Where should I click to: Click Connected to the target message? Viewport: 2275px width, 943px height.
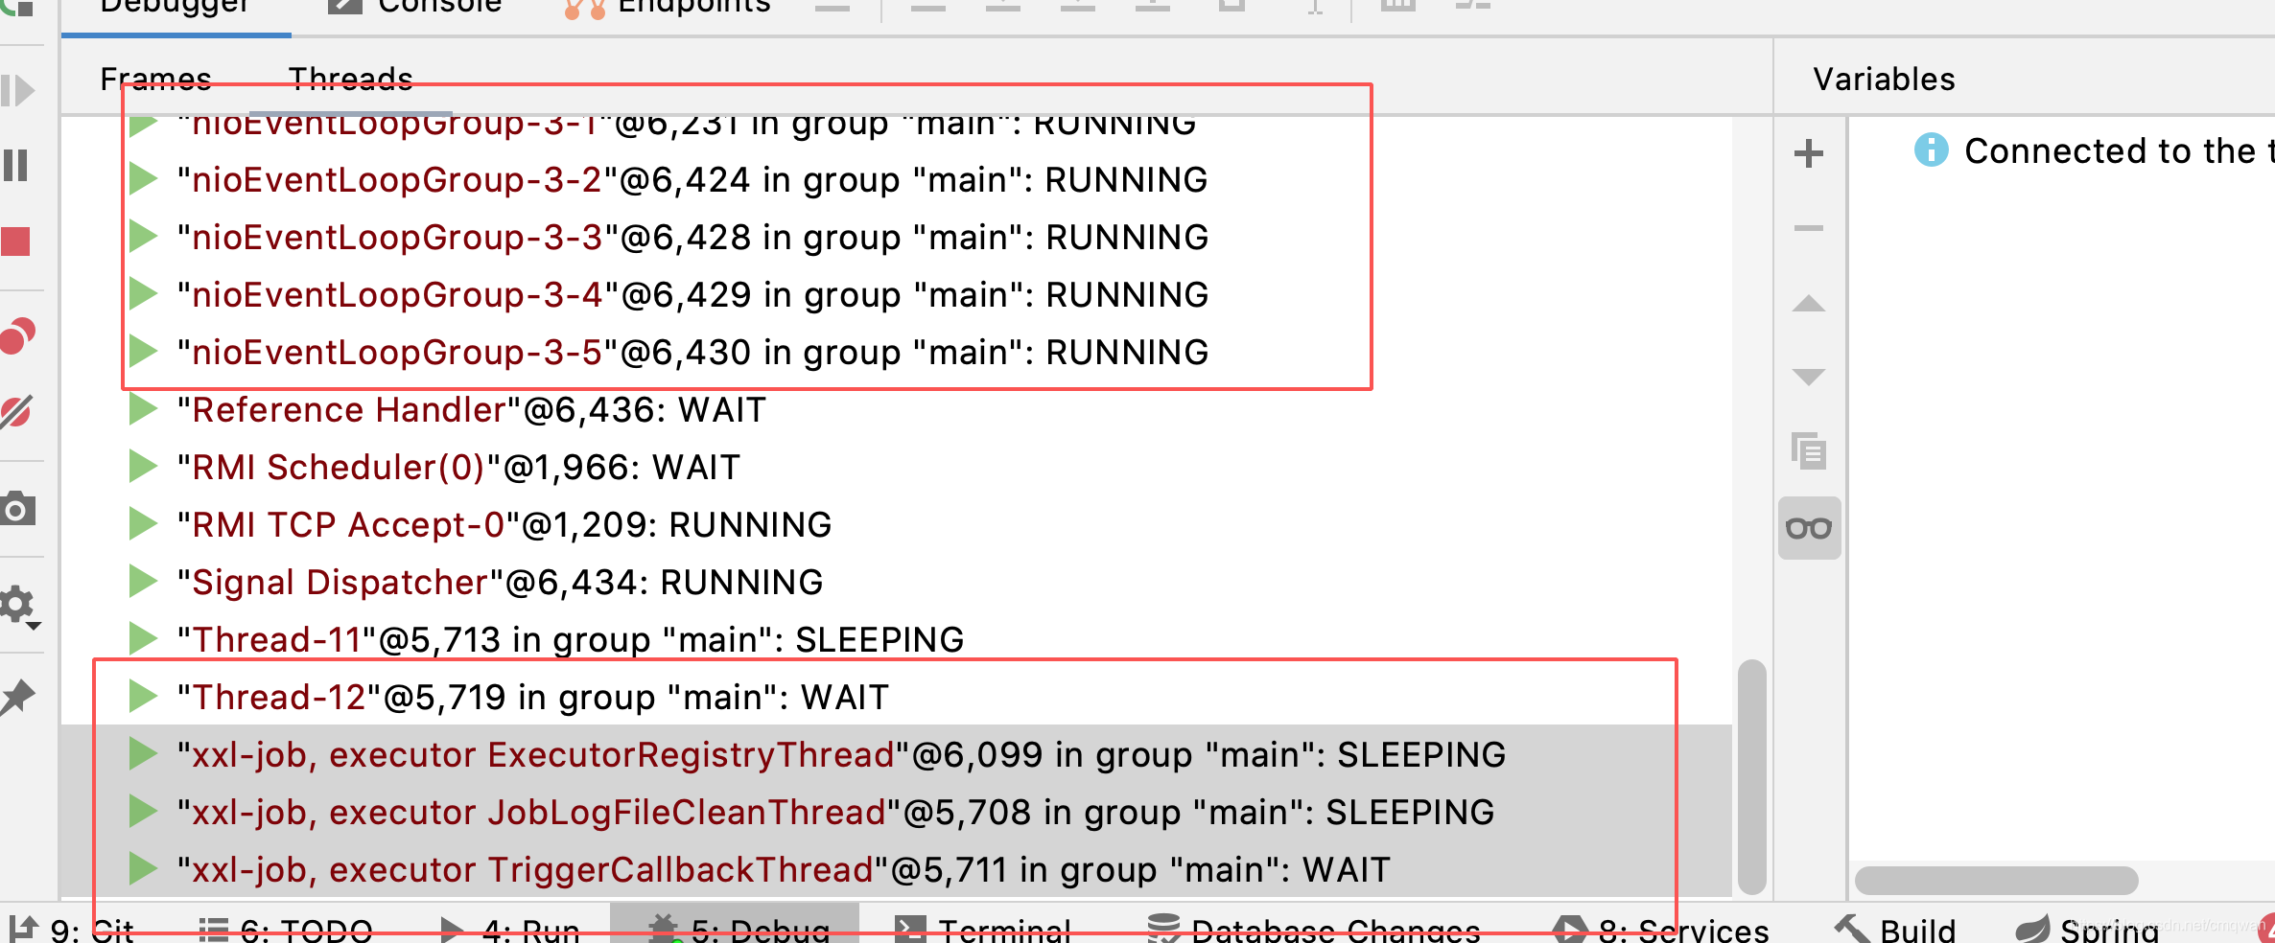click(2120, 150)
